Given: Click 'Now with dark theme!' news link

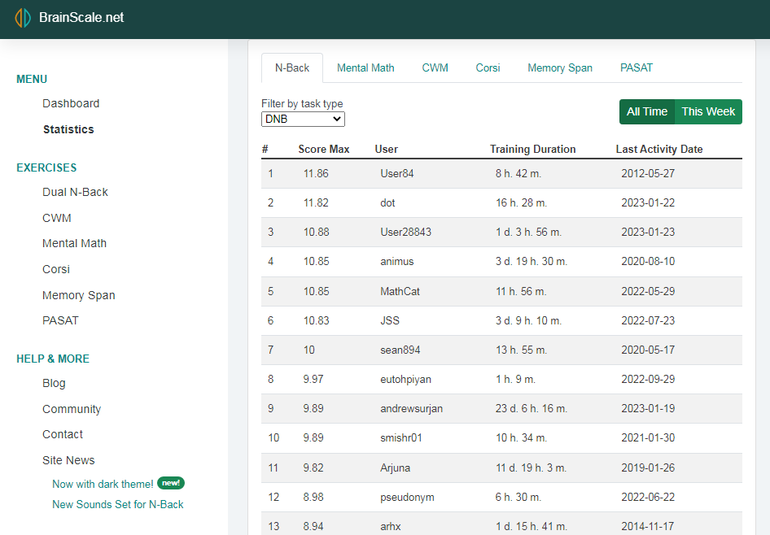Looking at the screenshot, I should coord(103,484).
